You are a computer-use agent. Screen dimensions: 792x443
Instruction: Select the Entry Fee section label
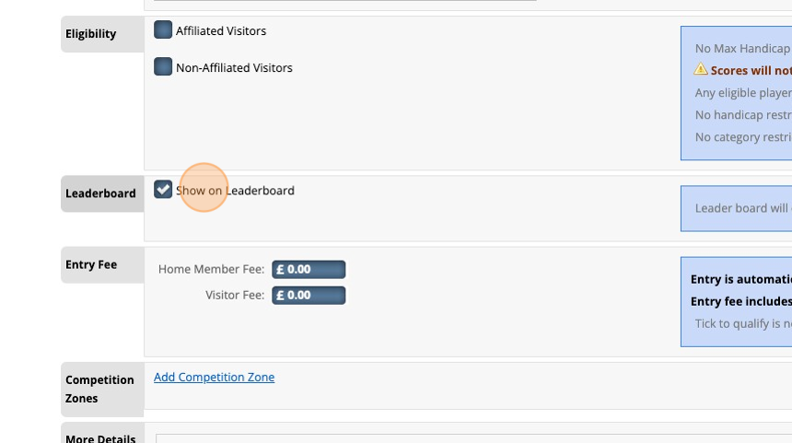coord(91,264)
